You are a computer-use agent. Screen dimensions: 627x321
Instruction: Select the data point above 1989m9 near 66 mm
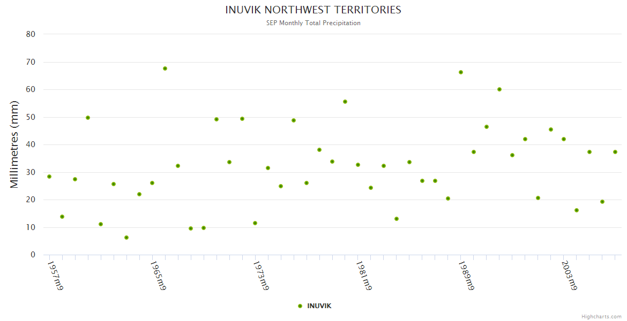click(x=461, y=72)
